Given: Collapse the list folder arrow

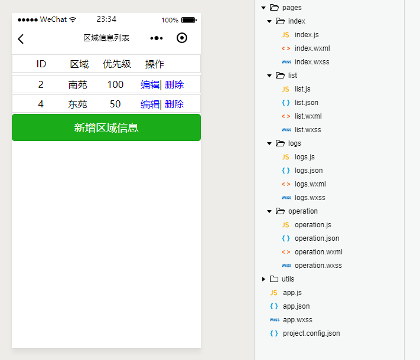Looking at the screenshot, I should [269, 76].
